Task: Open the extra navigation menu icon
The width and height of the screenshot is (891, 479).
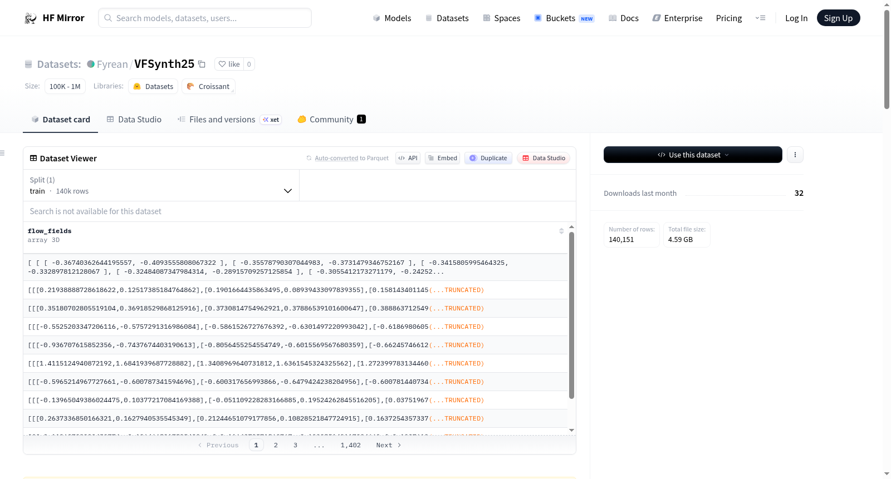Action: 760,18
